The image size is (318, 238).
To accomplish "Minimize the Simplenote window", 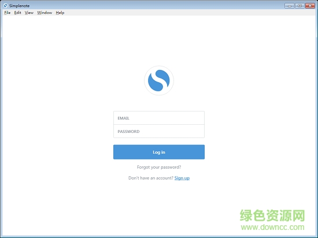I will (x=290, y=6).
